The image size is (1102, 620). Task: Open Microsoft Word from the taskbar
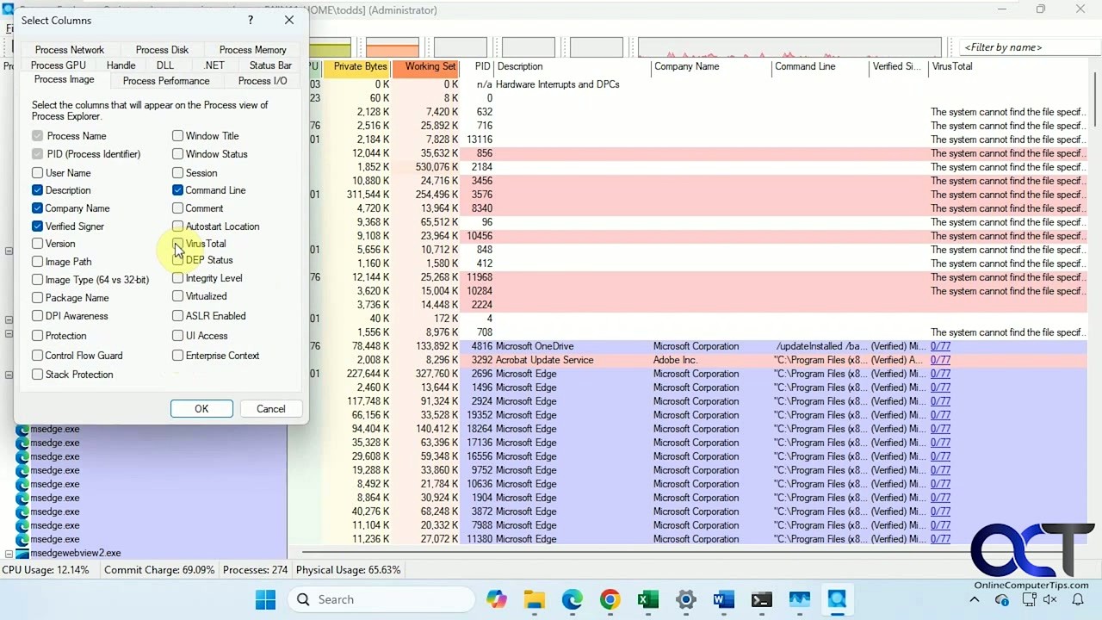click(x=723, y=598)
